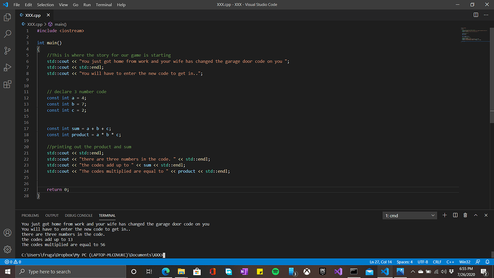
Task: Open the Accounts menu icon
Action: point(7,233)
